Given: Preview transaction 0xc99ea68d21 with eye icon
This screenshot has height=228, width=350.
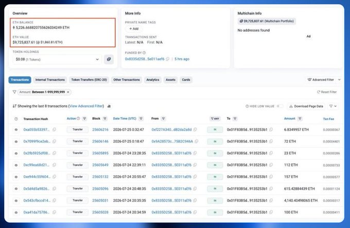Looking at the screenshot, I should click(x=16, y=165).
